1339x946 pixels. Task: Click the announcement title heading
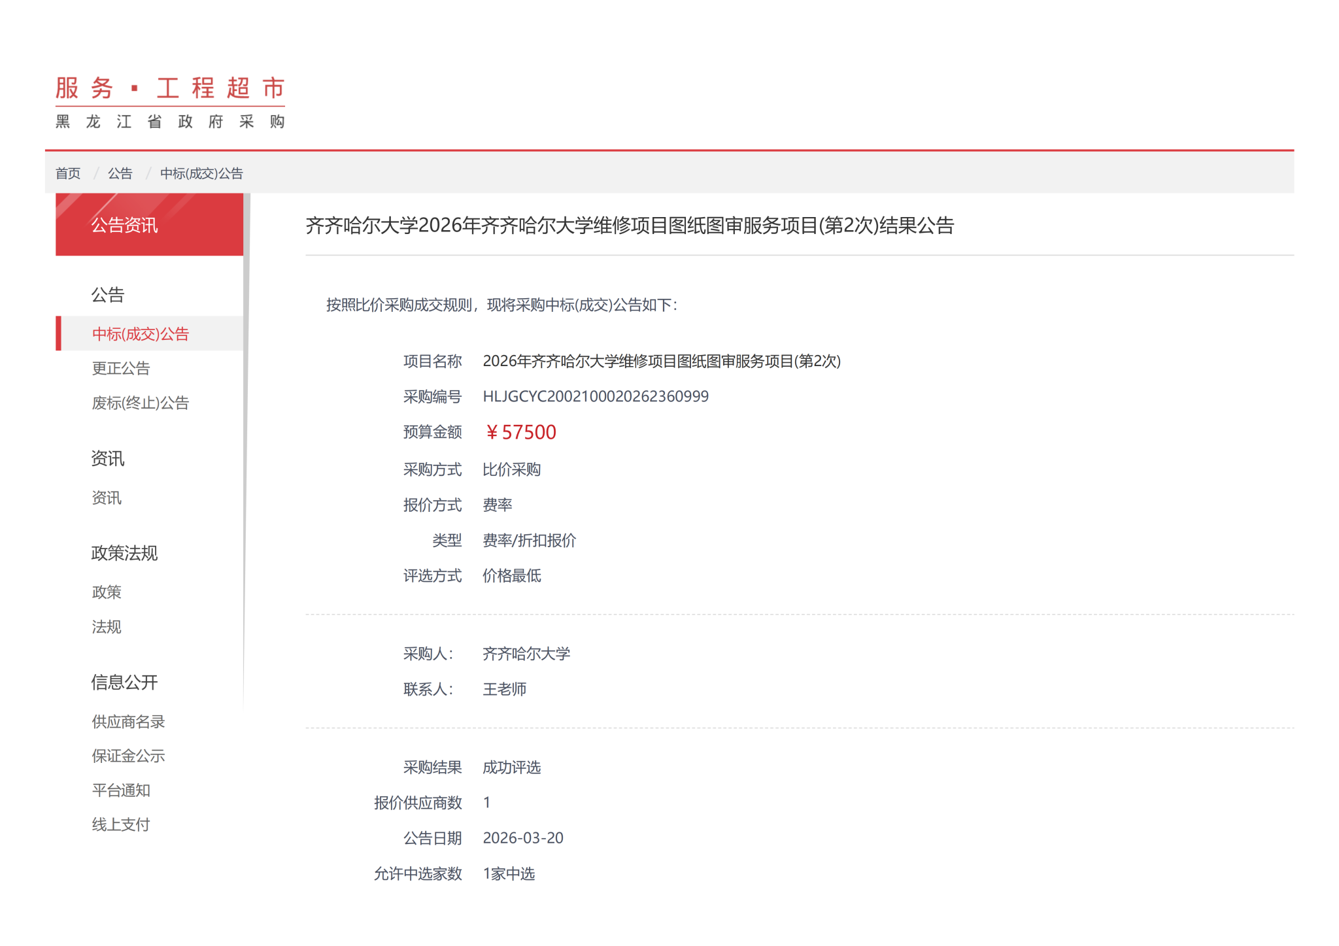coord(630,226)
